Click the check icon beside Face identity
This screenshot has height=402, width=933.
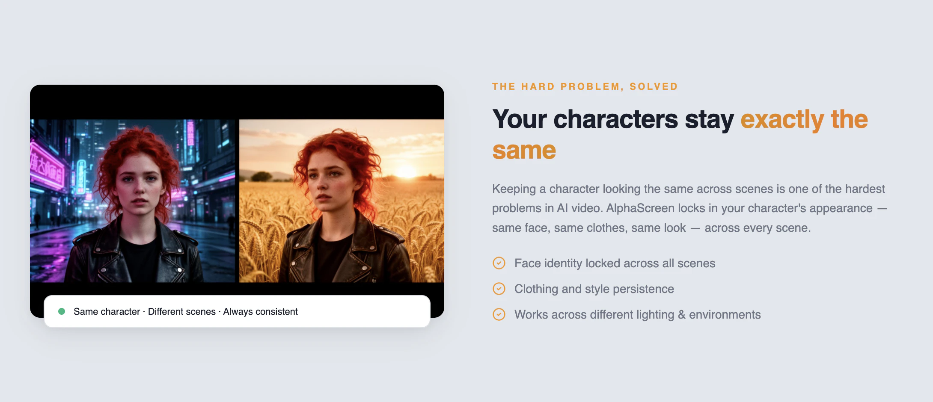pyautogui.click(x=499, y=263)
